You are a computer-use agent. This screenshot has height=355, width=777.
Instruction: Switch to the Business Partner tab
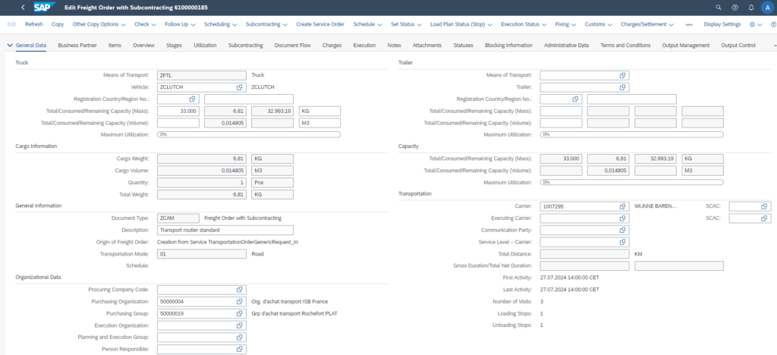(x=77, y=46)
